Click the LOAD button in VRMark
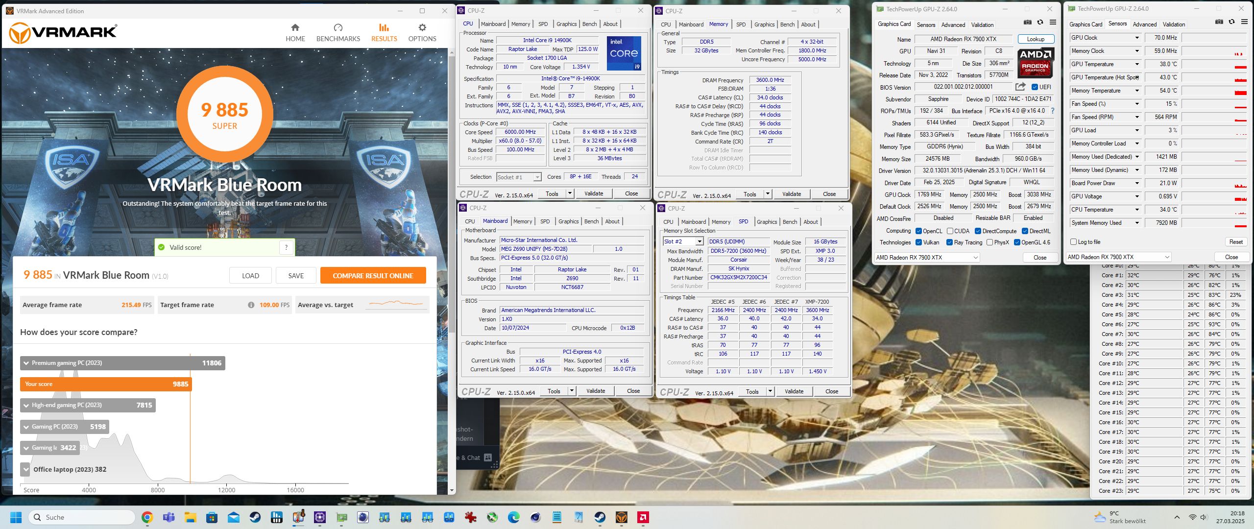The height and width of the screenshot is (529, 1254). click(x=250, y=276)
